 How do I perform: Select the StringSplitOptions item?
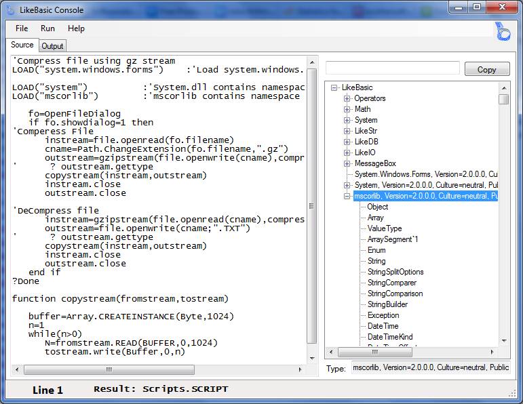click(395, 272)
